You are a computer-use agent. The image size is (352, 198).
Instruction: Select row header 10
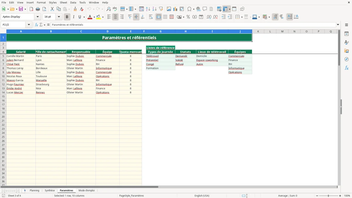[3, 76]
